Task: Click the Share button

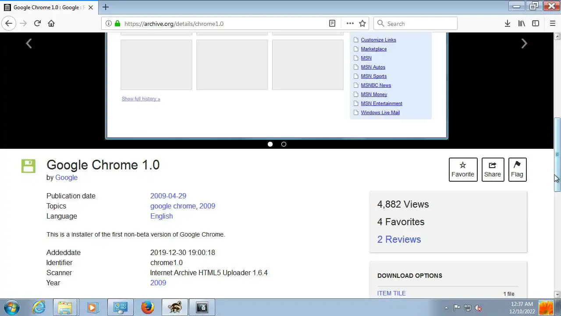Action: [x=493, y=169]
